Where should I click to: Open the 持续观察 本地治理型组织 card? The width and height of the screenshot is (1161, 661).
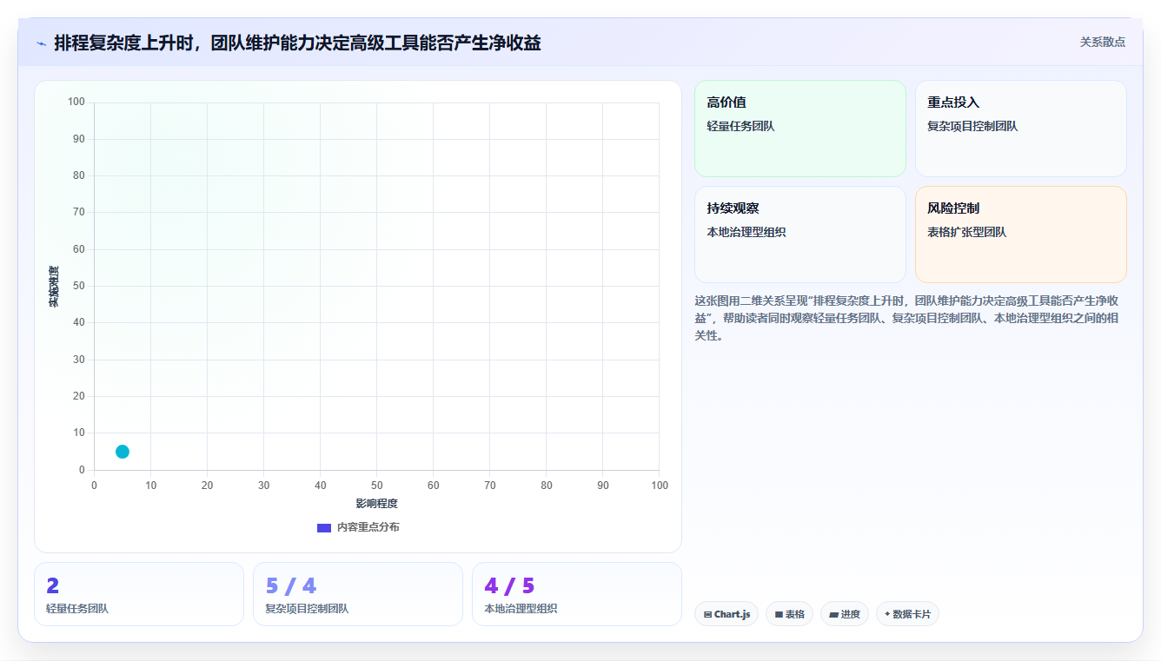tap(799, 235)
